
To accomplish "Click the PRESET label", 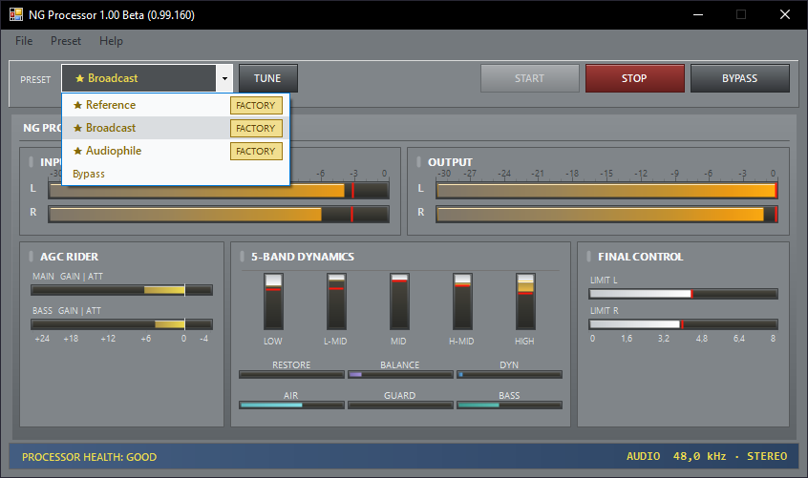I will tap(35, 80).
